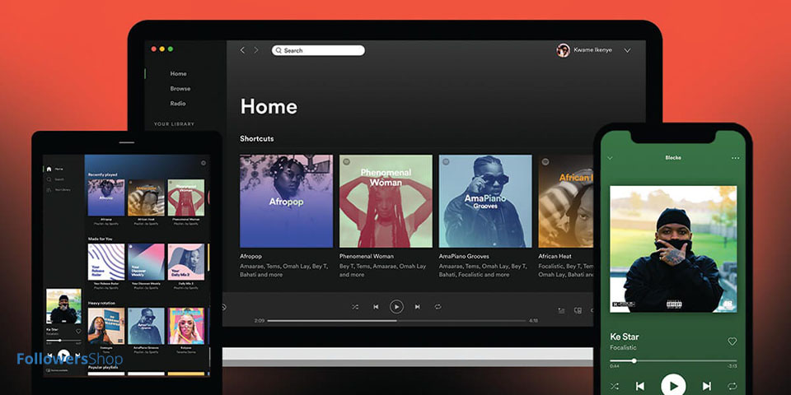Viewport: 791px width, 395px height.
Task: Tap the Focalistic artist name on the phone
Action: [623, 347]
